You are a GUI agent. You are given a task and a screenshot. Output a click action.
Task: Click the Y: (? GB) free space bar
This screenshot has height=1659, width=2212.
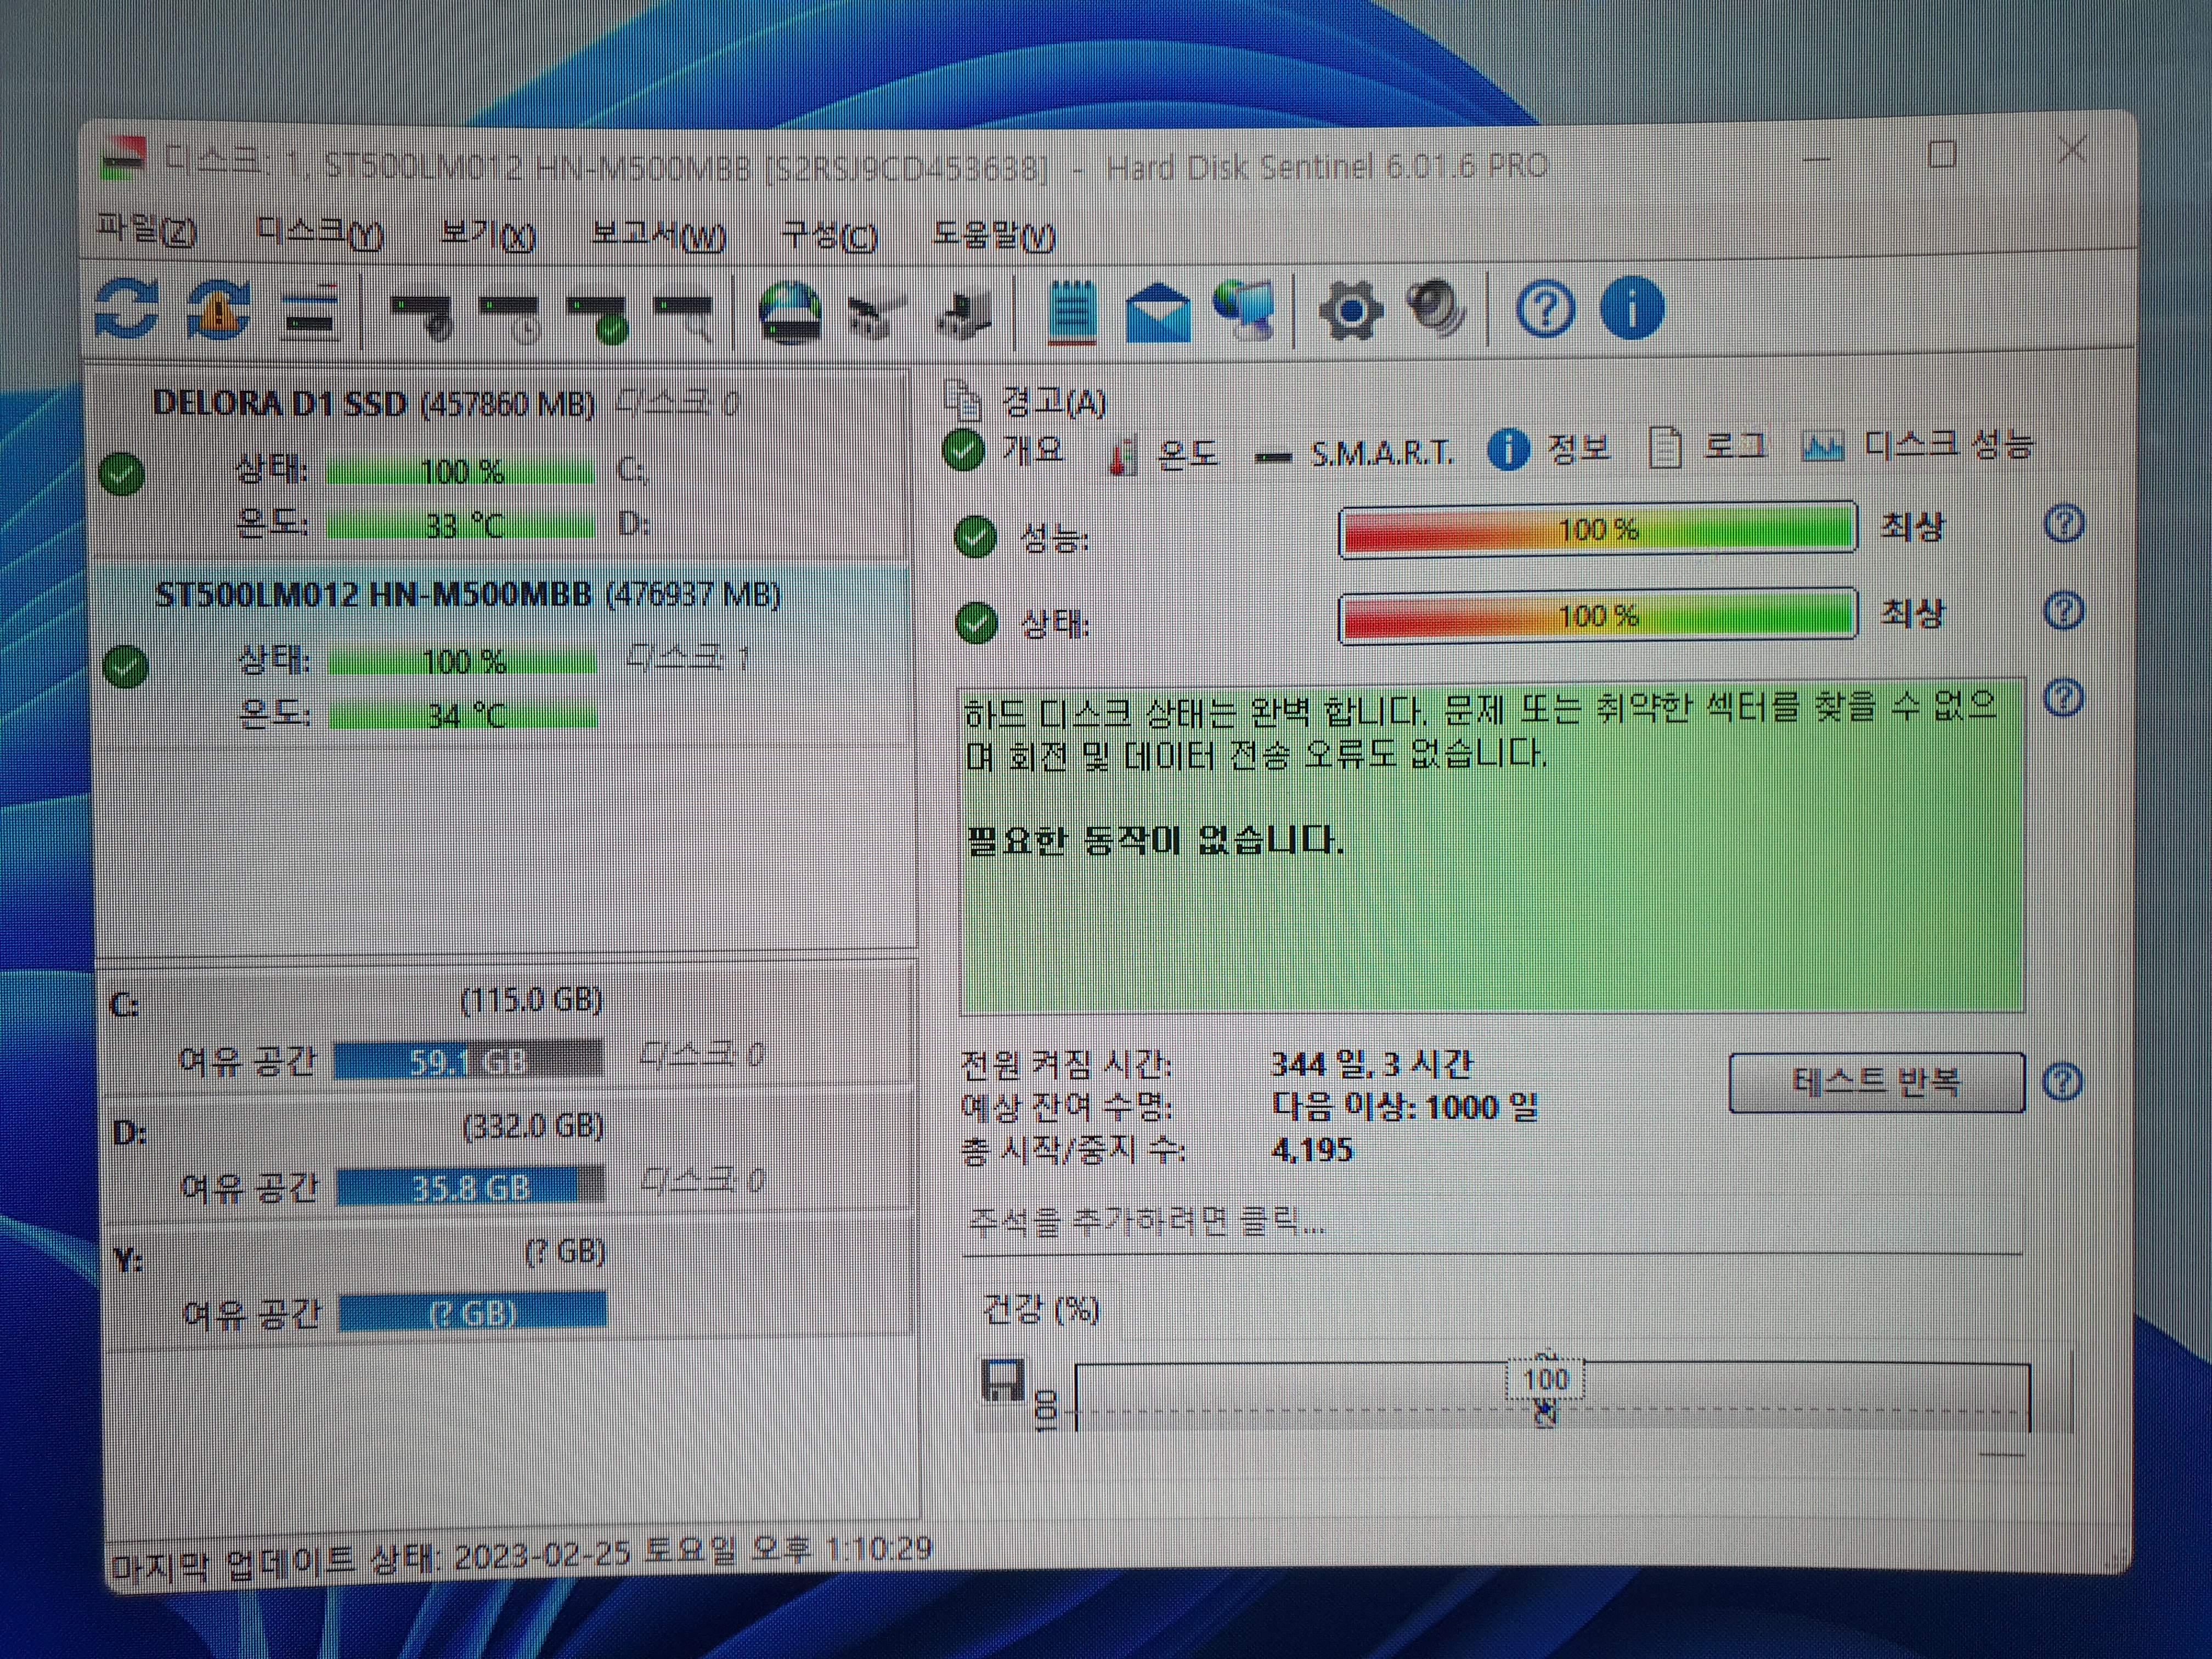(472, 1313)
